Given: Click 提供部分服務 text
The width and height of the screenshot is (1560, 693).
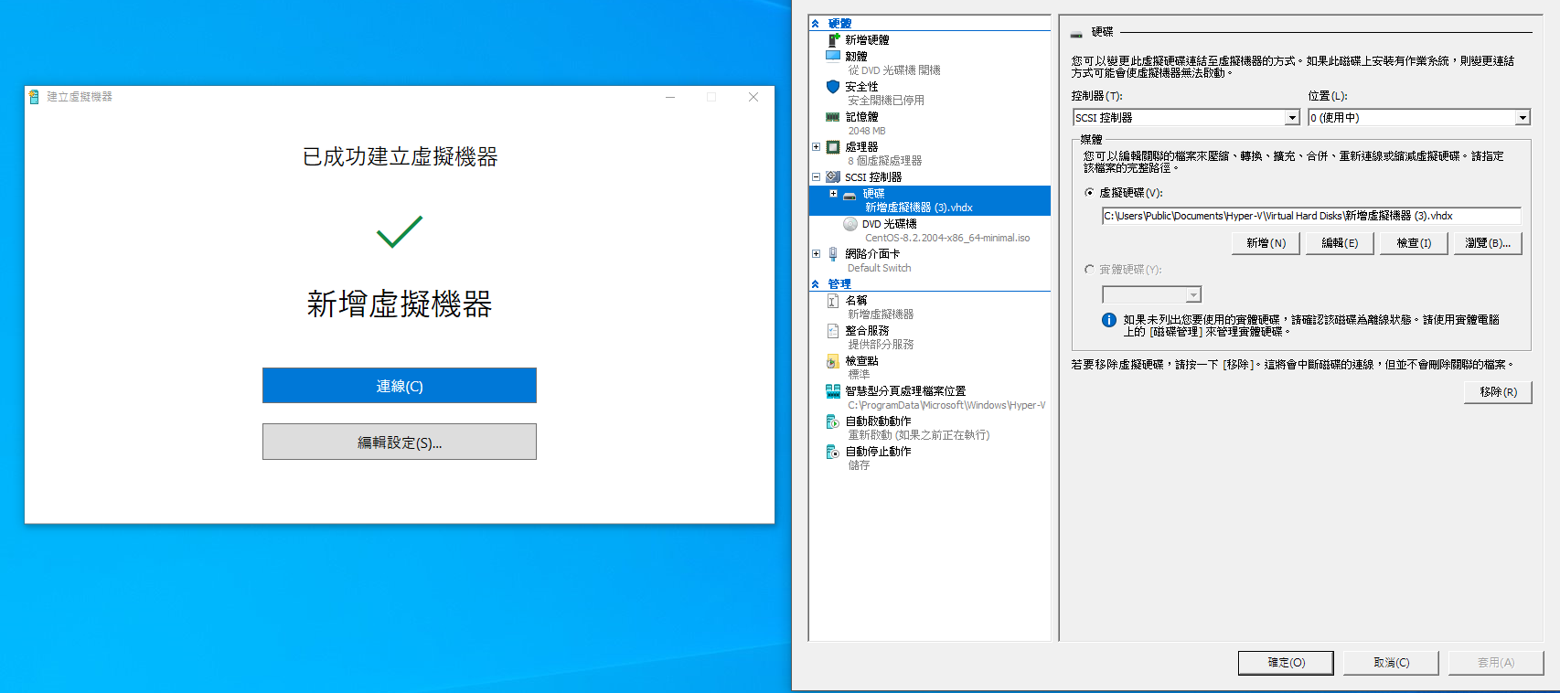Looking at the screenshot, I should [x=880, y=345].
